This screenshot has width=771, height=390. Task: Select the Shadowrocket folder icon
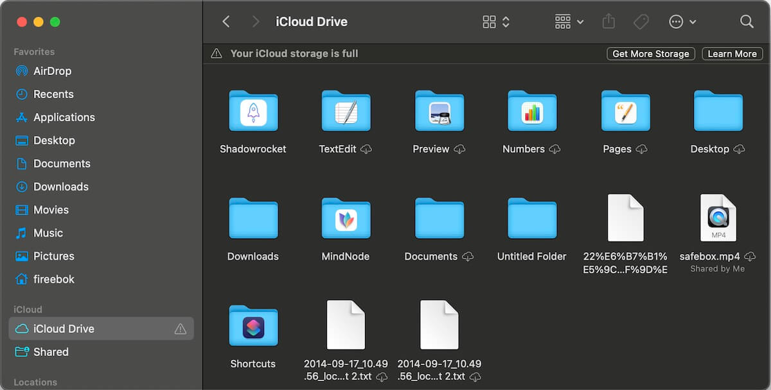(253, 111)
